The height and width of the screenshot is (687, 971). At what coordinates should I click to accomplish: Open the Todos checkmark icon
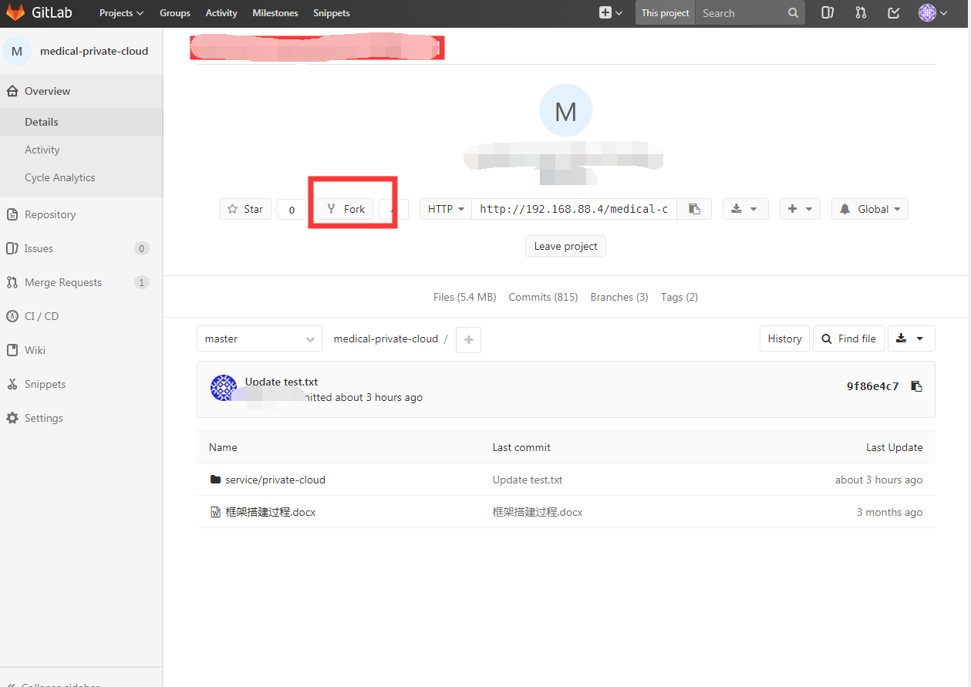point(893,12)
